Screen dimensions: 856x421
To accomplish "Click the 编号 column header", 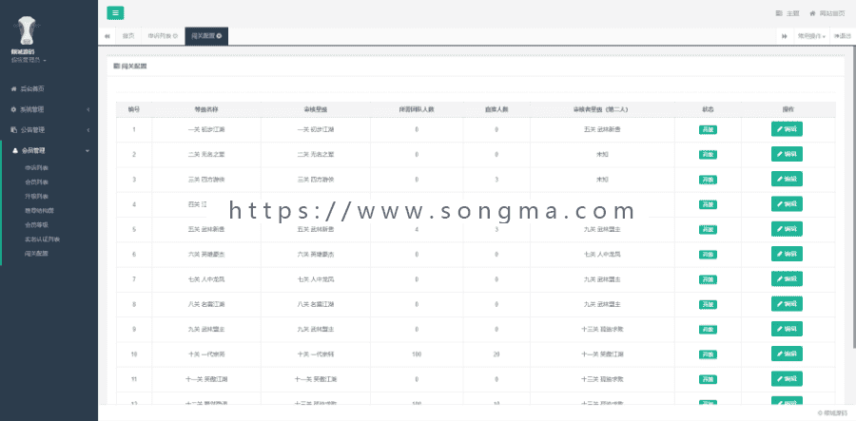I will 134,109.
